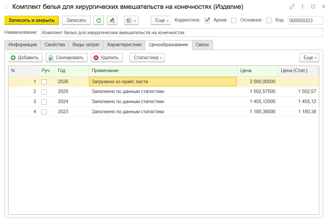This screenshot has height=221, width=330.
Task: Switch to the Свойства tab
Action: click(x=55, y=45)
